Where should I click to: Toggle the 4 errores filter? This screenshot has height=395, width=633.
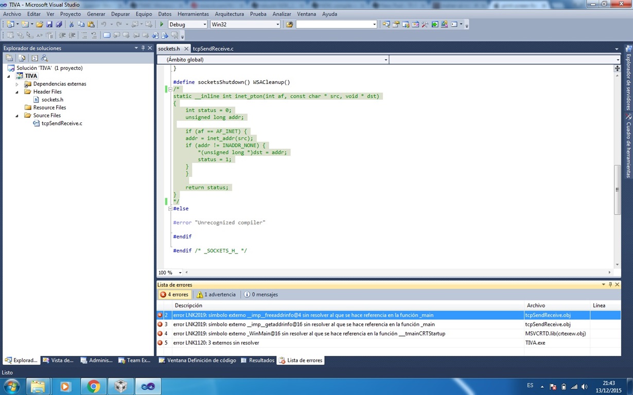point(174,295)
